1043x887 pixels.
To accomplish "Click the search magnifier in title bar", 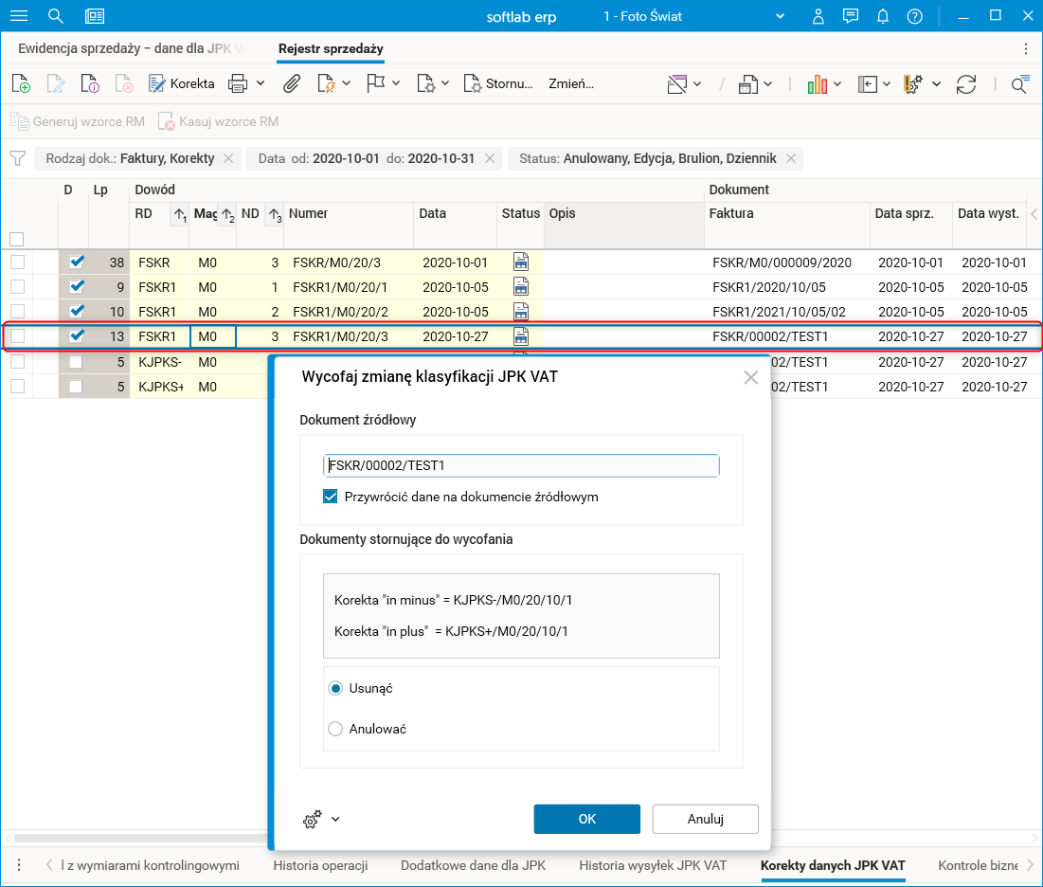I will coord(56,16).
